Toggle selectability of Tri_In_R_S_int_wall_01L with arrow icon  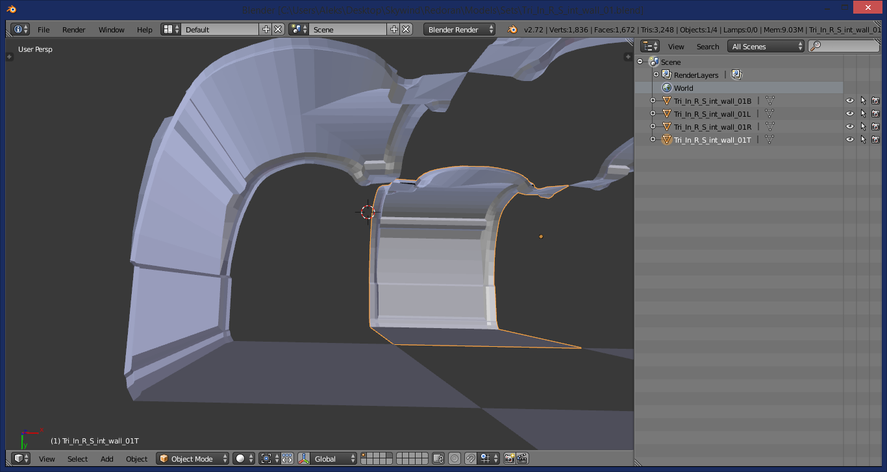863,113
